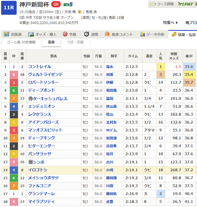Open horse マイラプソディ

pyautogui.click(x=41, y=202)
